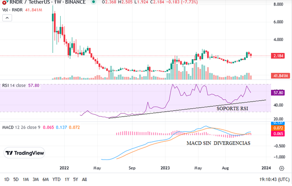Viewport: 292px width, 186px height.
Task: Open the UTC clock timezone menu
Action: point(275,180)
